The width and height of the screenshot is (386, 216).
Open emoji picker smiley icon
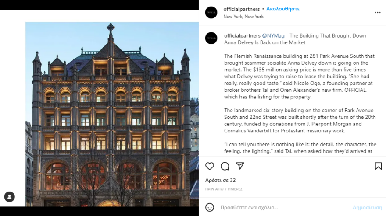pyautogui.click(x=210, y=207)
